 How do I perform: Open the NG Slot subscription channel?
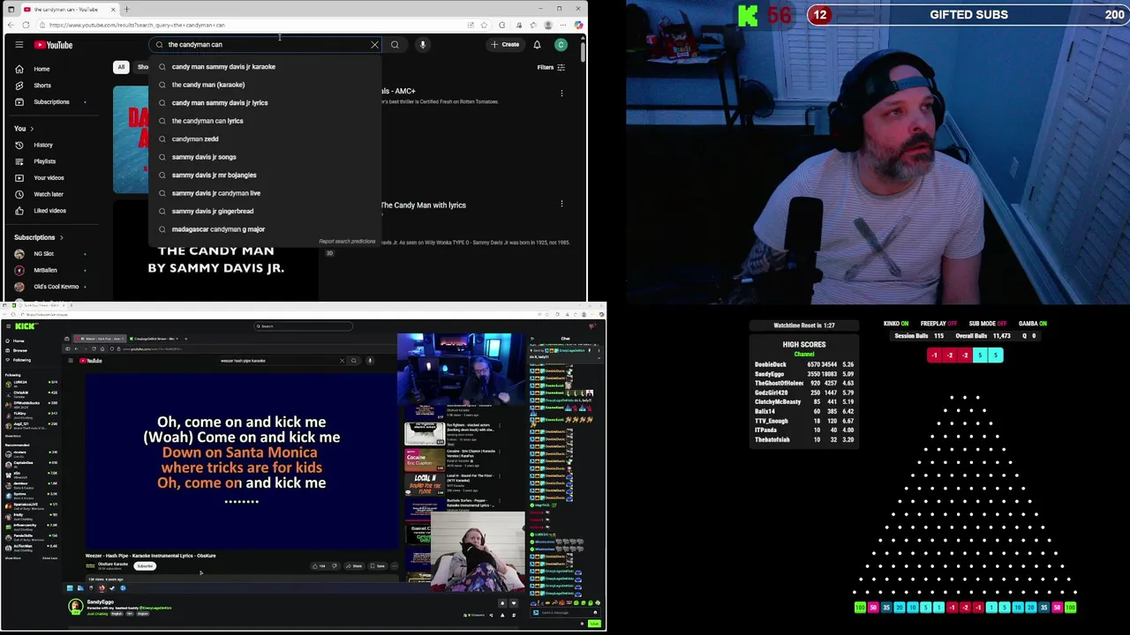(43, 254)
